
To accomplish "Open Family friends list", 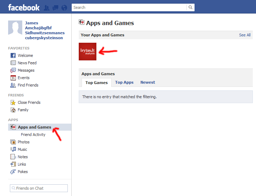I will [x=23, y=110].
